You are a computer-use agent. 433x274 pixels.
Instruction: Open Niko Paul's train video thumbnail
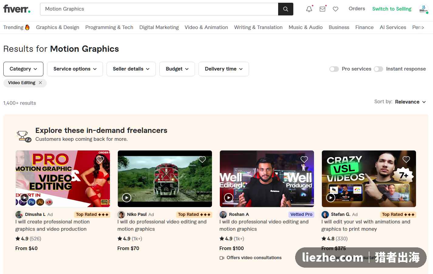165,179
